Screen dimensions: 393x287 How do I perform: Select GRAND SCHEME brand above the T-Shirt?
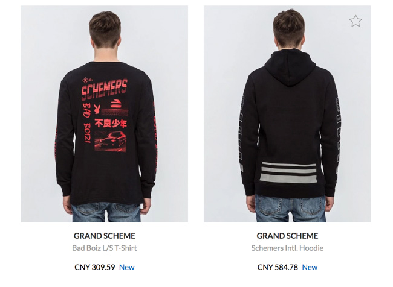tap(104, 236)
